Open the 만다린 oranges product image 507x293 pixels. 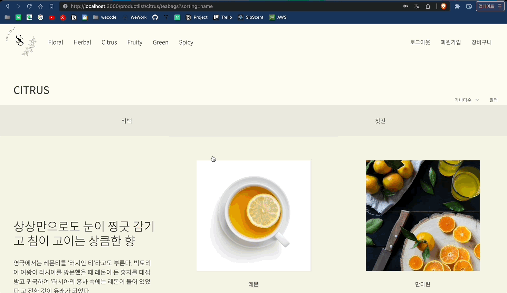(423, 216)
